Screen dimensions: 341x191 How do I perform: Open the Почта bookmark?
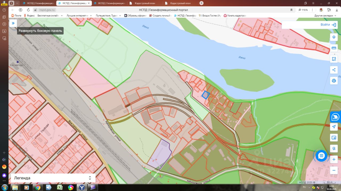pyautogui.click(x=16, y=16)
